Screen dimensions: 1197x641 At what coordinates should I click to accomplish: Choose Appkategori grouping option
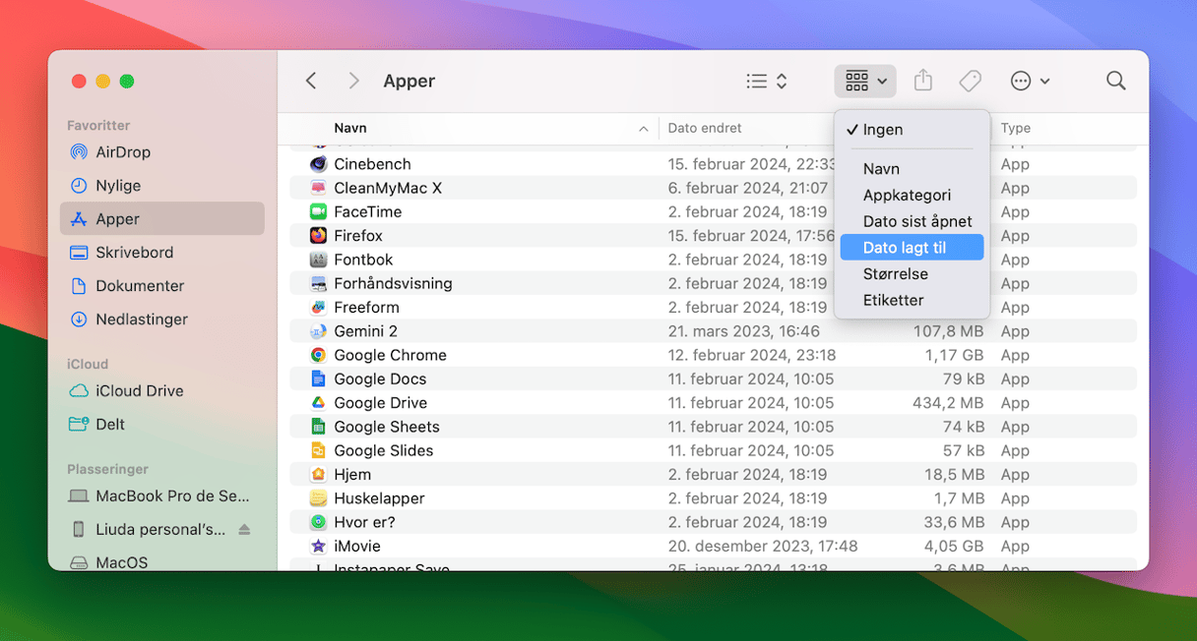click(912, 195)
